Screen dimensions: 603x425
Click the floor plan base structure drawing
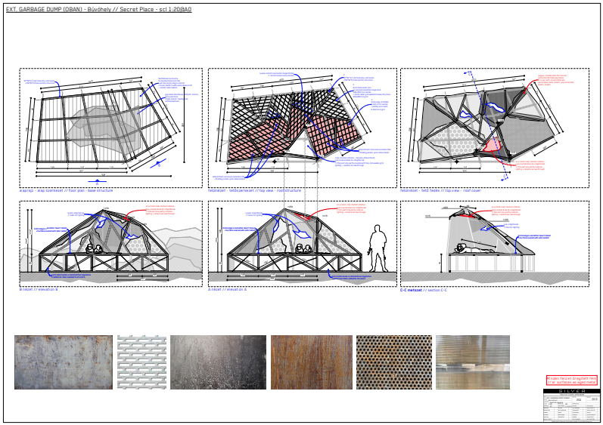coord(110,128)
